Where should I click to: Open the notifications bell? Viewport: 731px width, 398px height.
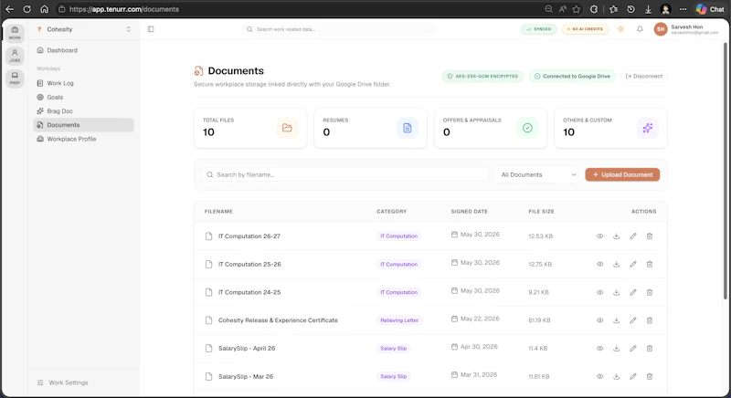click(x=640, y=29)
